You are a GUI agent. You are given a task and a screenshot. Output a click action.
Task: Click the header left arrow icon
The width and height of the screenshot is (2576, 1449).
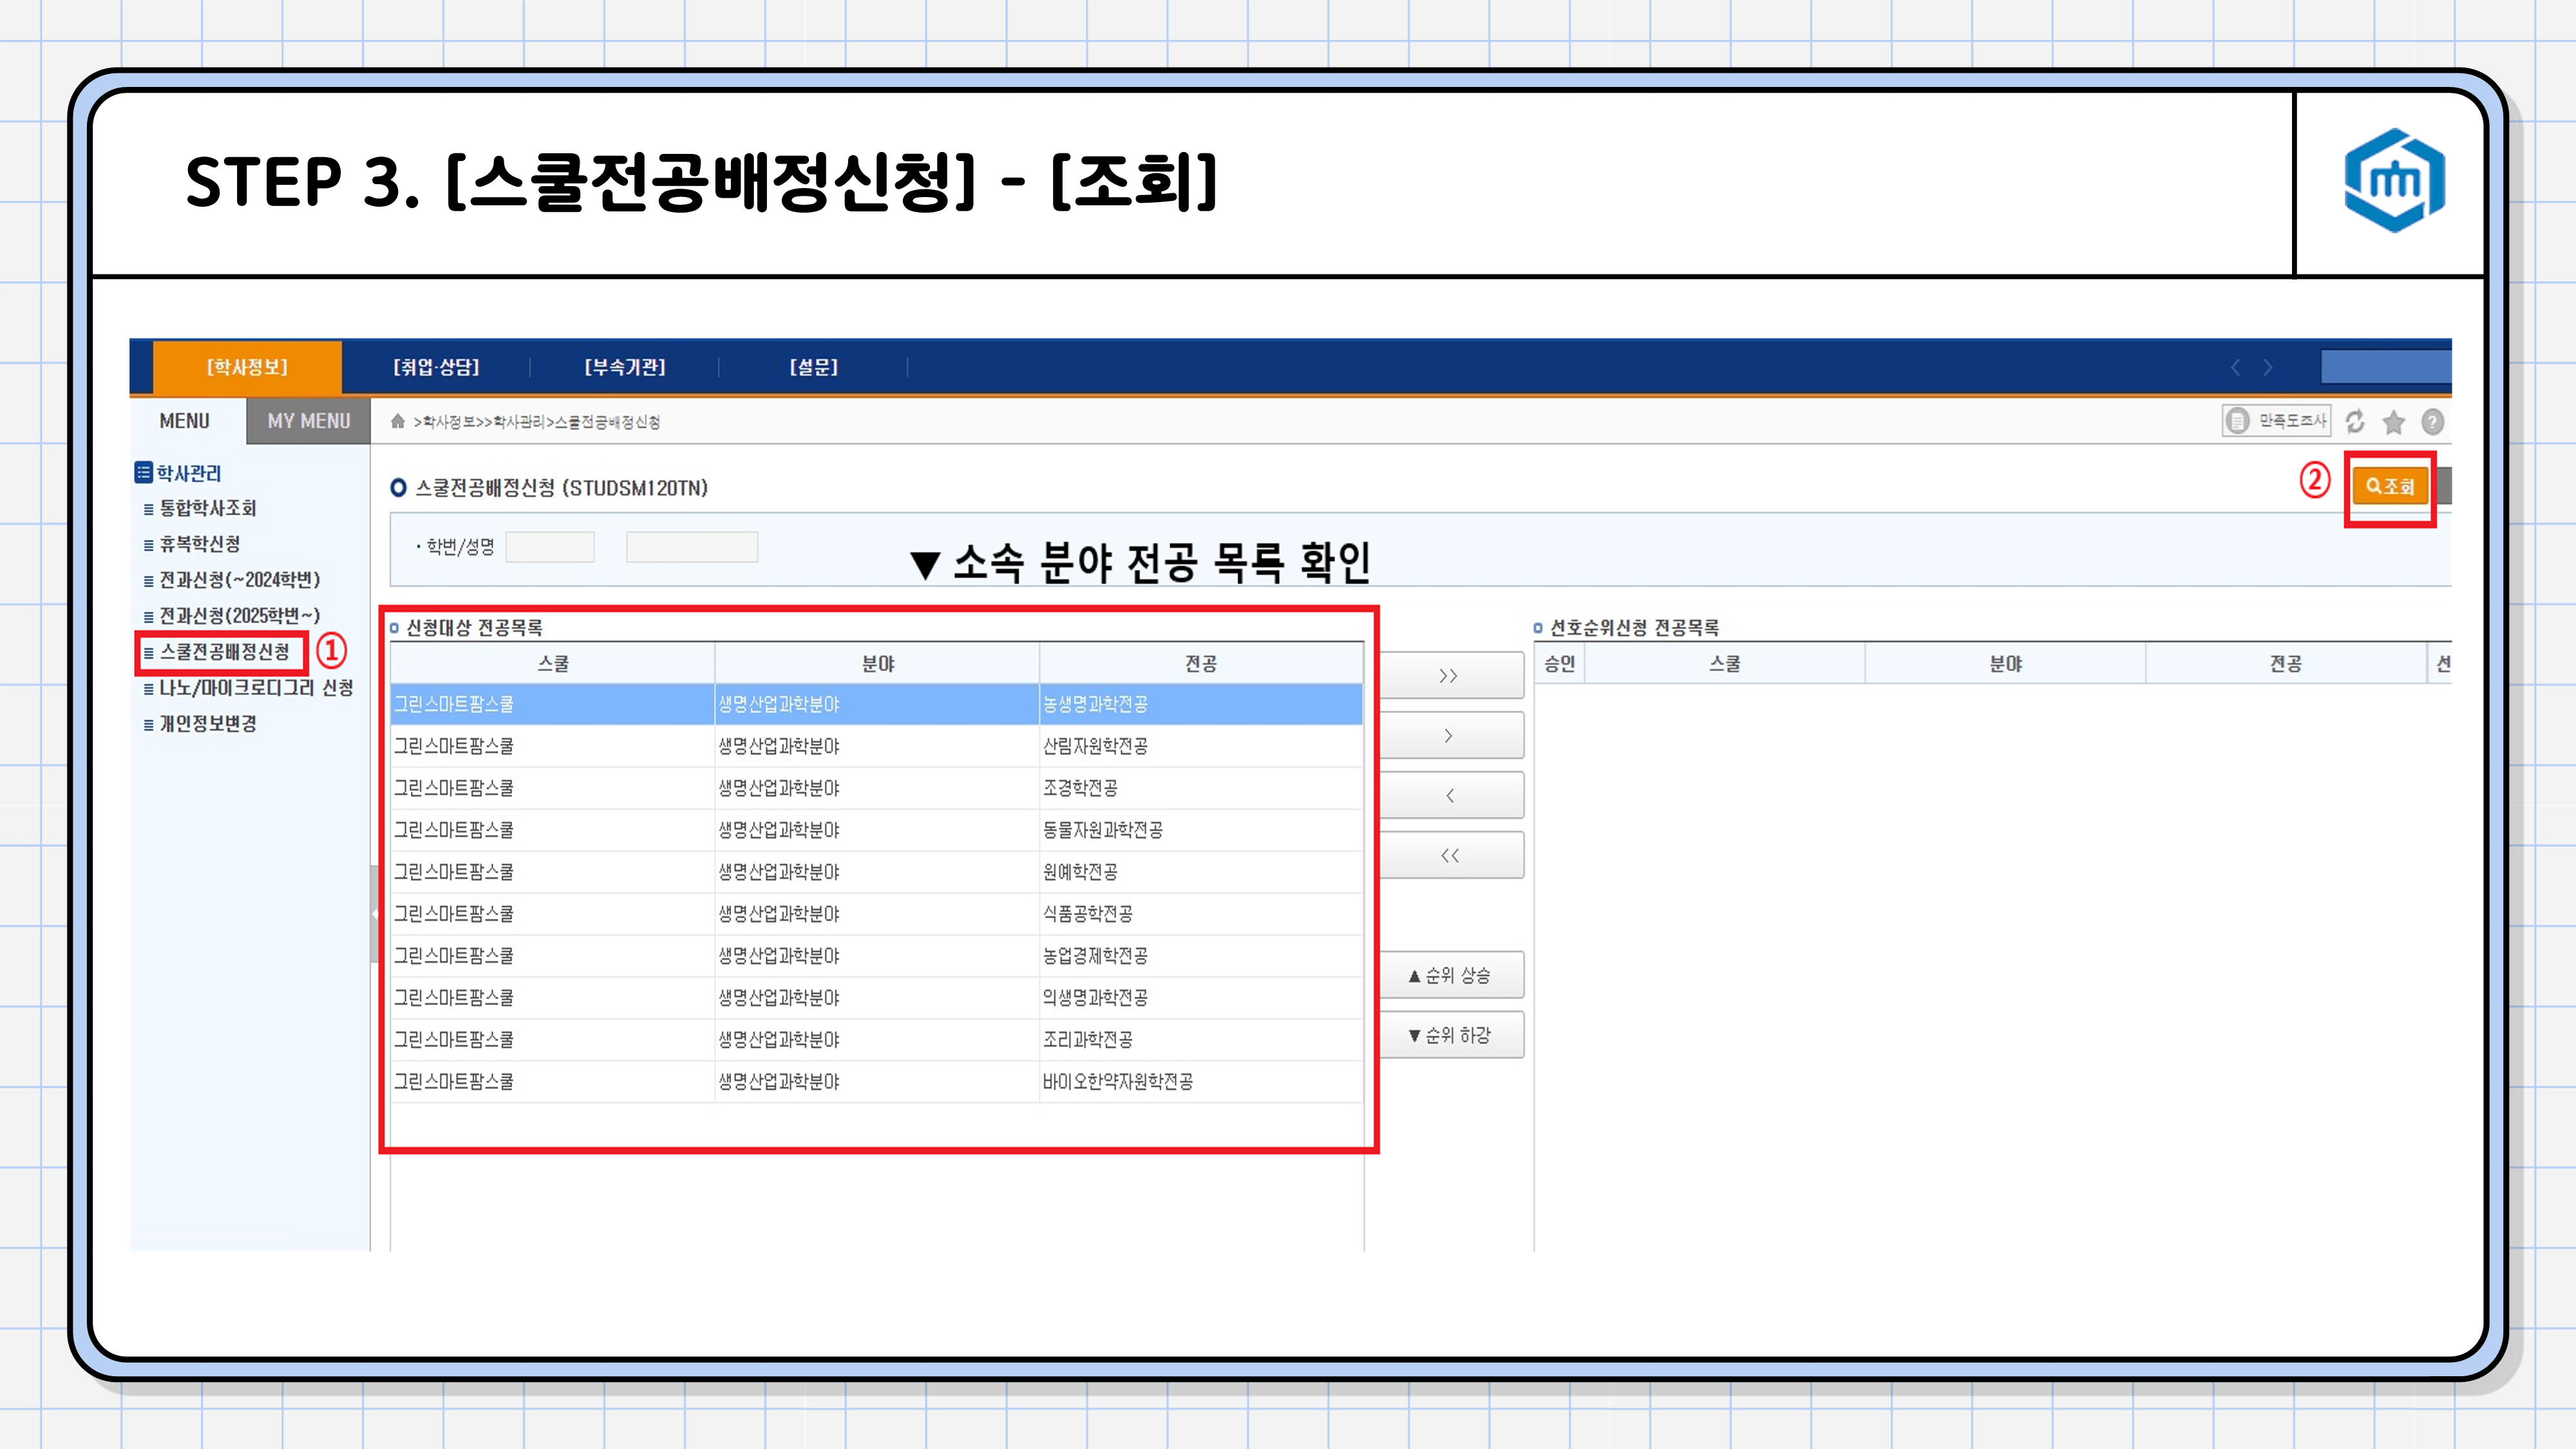coord(2235,367)
